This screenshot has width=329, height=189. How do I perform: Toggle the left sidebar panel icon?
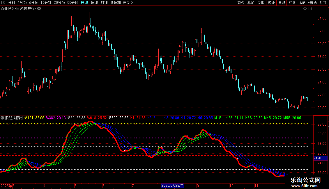pos(3,3)
